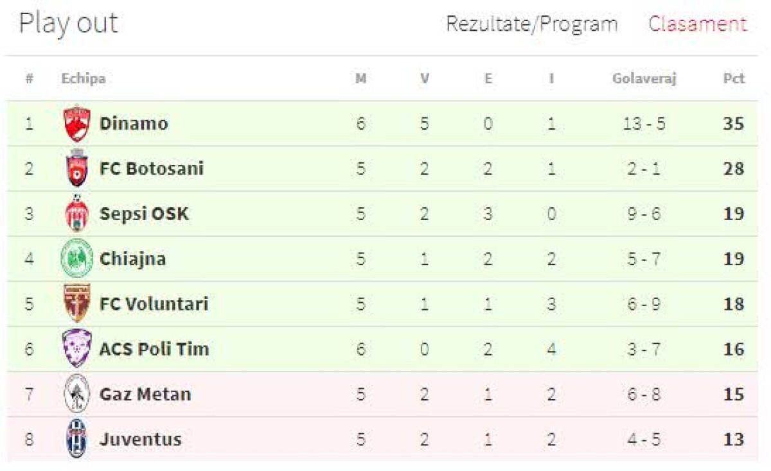This screenshot has height=471, width=771.
Task: Click the Pct points column header
Action: 733,79
